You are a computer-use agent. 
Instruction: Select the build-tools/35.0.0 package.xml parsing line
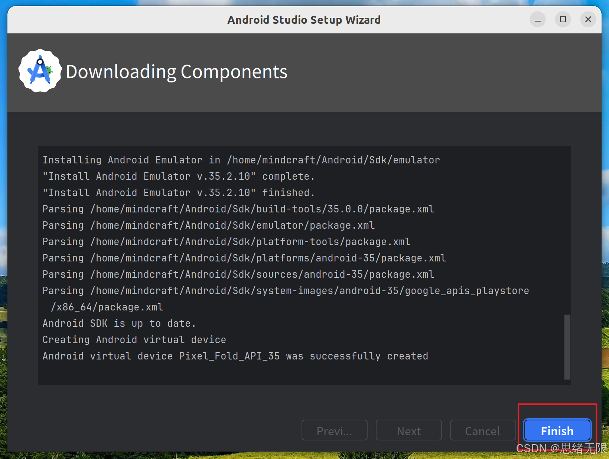238,209
